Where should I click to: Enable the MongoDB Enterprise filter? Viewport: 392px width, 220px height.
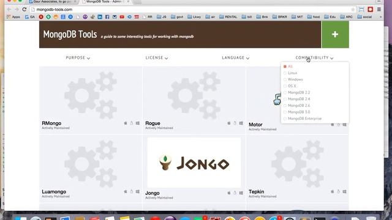(285, 119)
